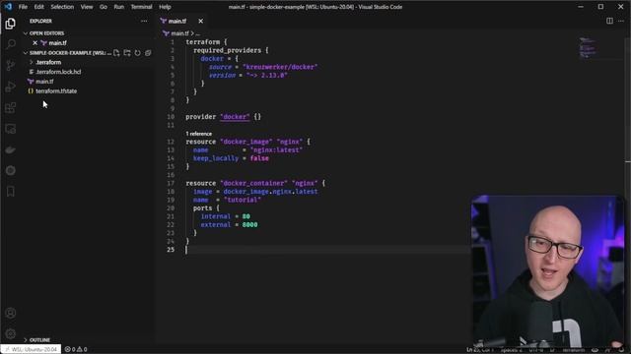
Task: Click the underlined "docker" provider link
Action: (x=235, y=117)
